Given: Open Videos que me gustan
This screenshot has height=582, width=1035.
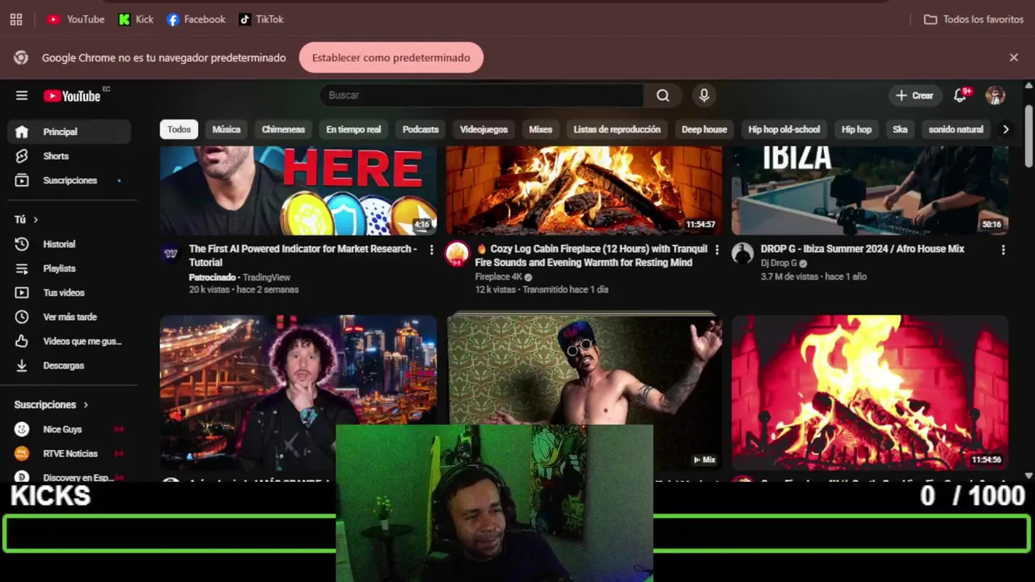Looking at the screenshot, I should click(69, 341).
